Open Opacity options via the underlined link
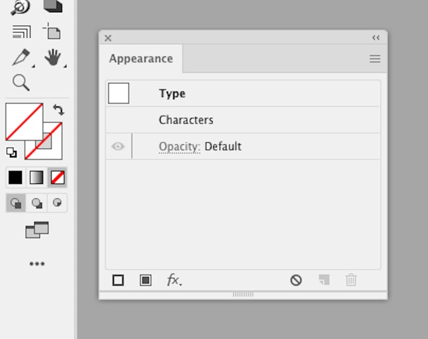The image size is (428, 339). click(x=179, y=146)
